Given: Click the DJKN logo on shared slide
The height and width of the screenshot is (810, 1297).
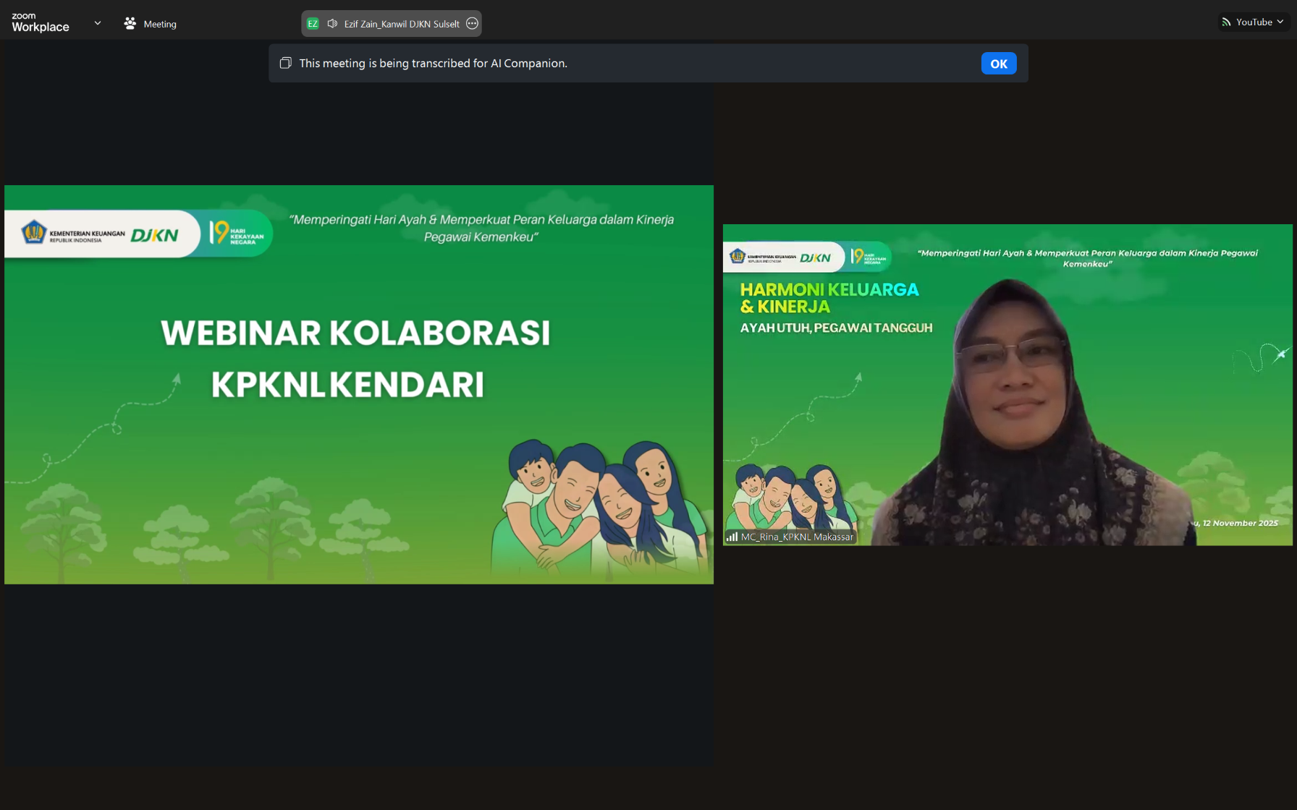Looking at the screenshot, I should tap(154, 235).
